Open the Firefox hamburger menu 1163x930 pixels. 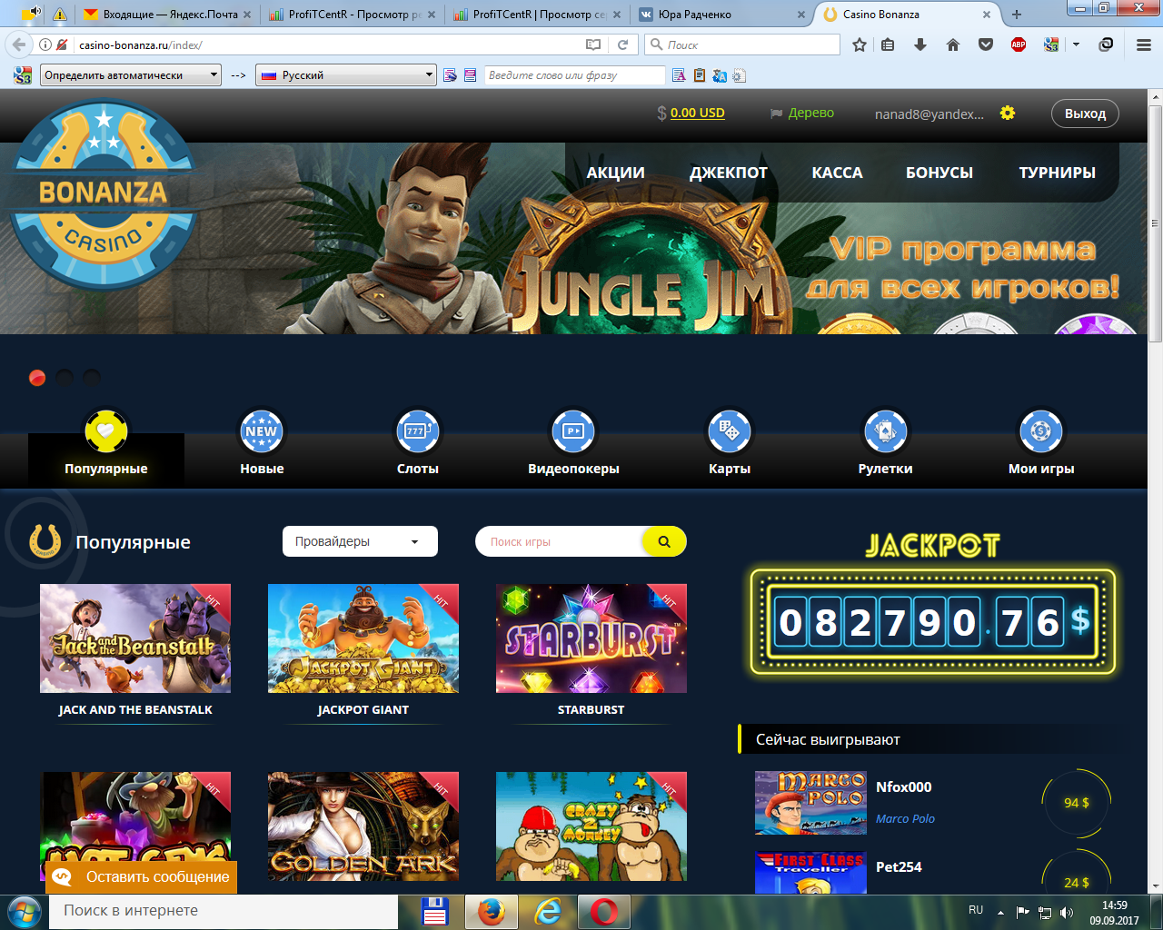(1144, 45)
